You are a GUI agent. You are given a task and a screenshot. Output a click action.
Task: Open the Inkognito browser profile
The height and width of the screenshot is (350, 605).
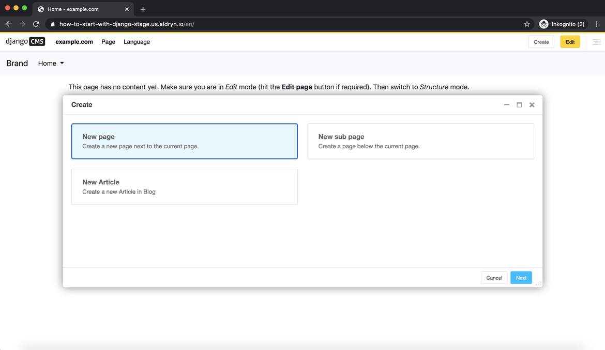click(562, 24)
